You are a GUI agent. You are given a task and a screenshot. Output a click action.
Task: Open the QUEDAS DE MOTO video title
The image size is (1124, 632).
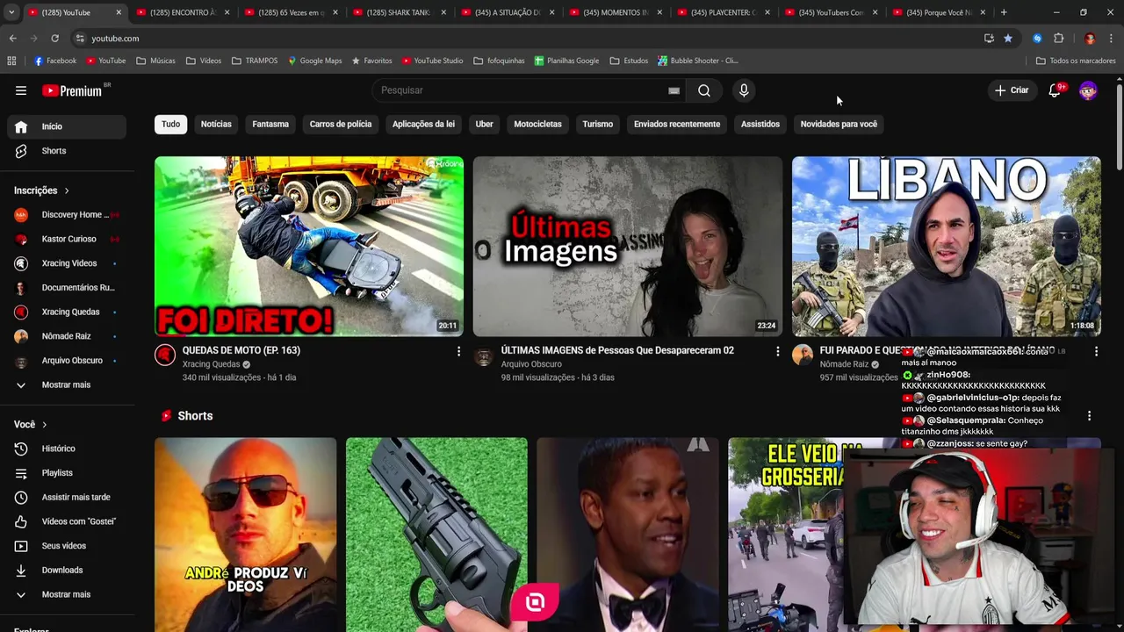[241, 350]
